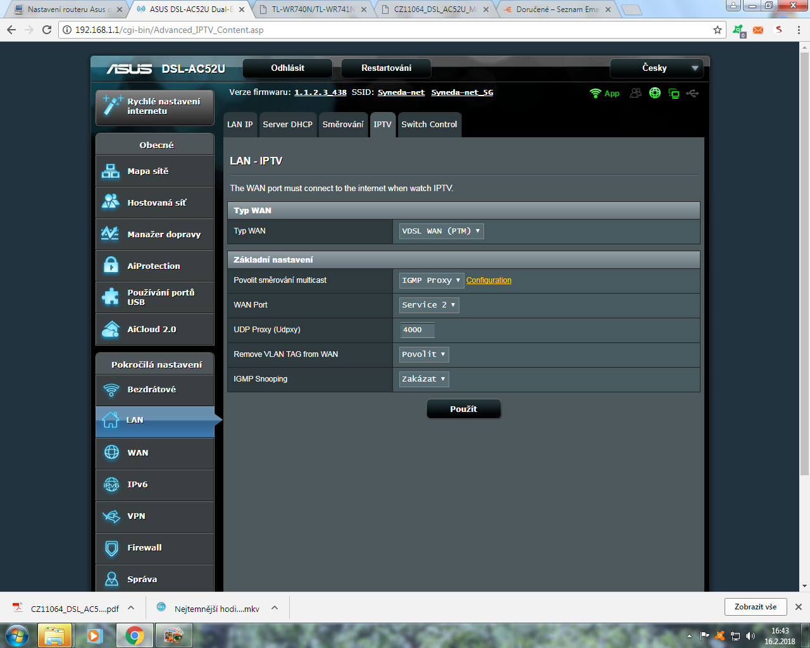Click the green Wi-Fi App status icon
Image resolution: width=810 pixels, height=648 pixels.
[x=604, y=93]
